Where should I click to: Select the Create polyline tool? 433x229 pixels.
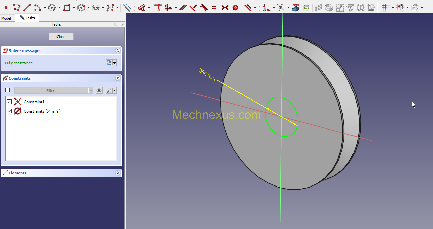(17, 7)
